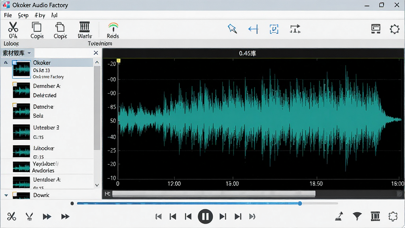The width and height of the screenshot is (405, 228).
Task: Click the playback progress slider handle
Action: [x=300, y=203]
